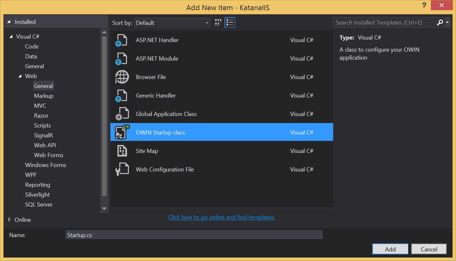Select the MVC category

pos(40,106)
